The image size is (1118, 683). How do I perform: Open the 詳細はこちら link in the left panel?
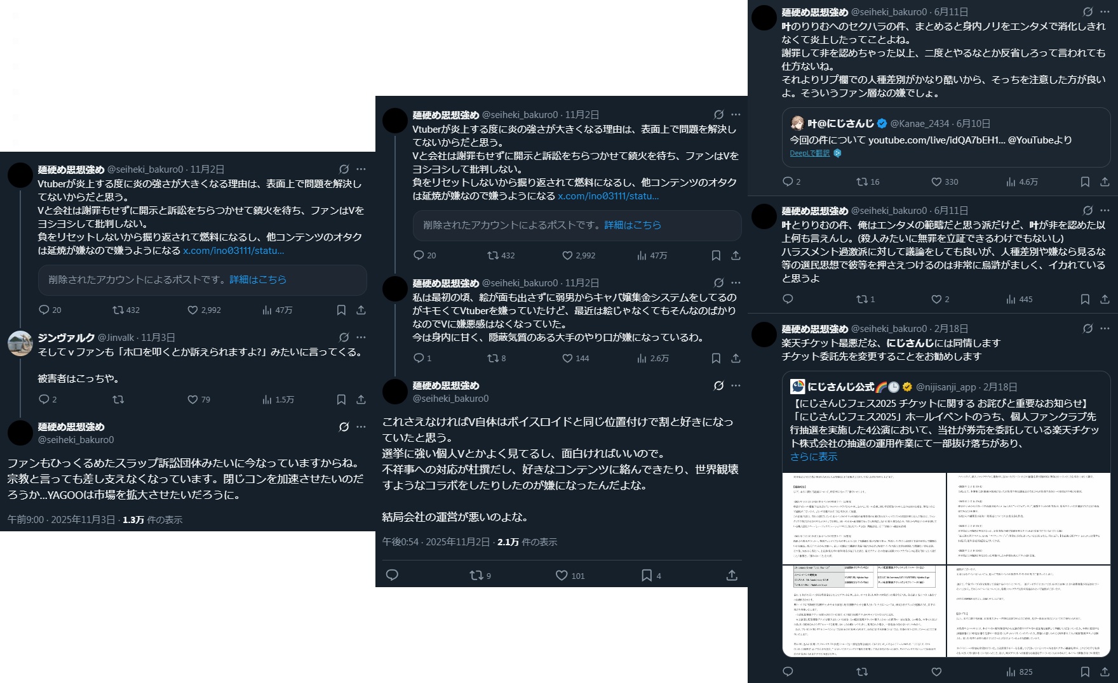pyautogui.click(x=258, y=279)
